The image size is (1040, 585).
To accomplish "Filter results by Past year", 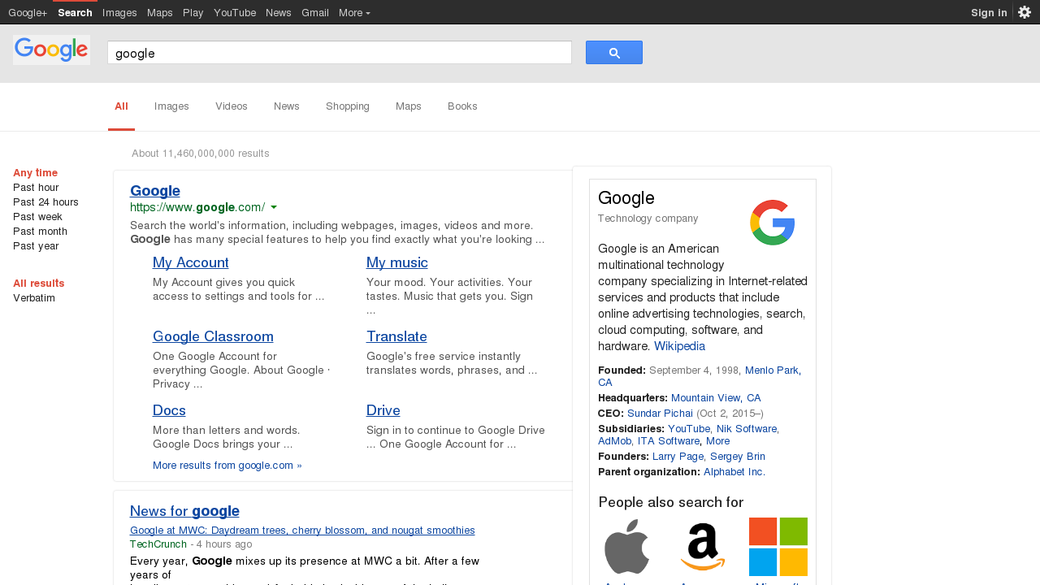I will click(x=36, y=246).
